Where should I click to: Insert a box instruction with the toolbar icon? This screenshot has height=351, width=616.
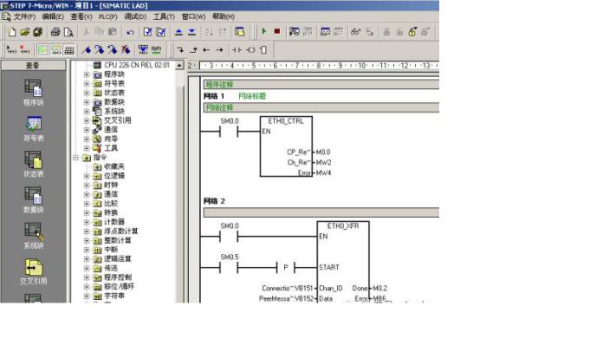263,50
